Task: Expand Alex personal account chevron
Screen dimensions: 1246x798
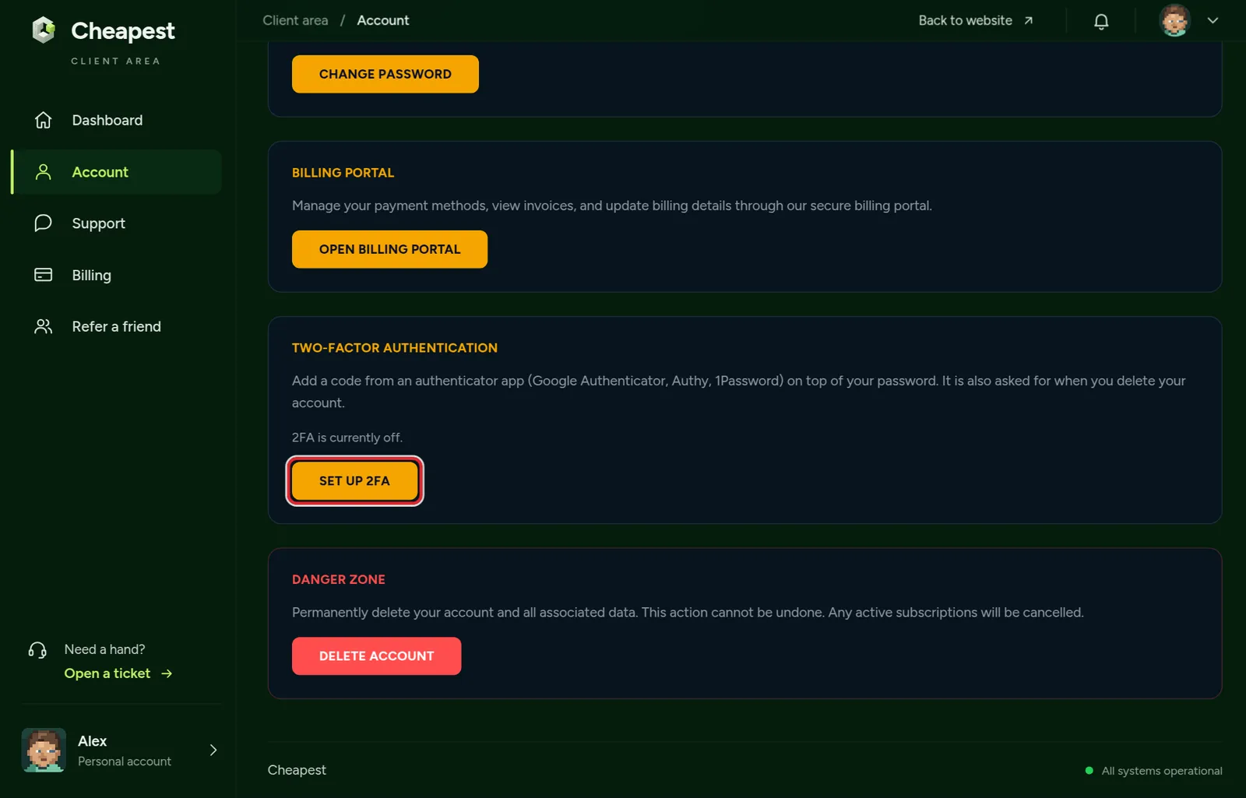Action: [213, 750]
